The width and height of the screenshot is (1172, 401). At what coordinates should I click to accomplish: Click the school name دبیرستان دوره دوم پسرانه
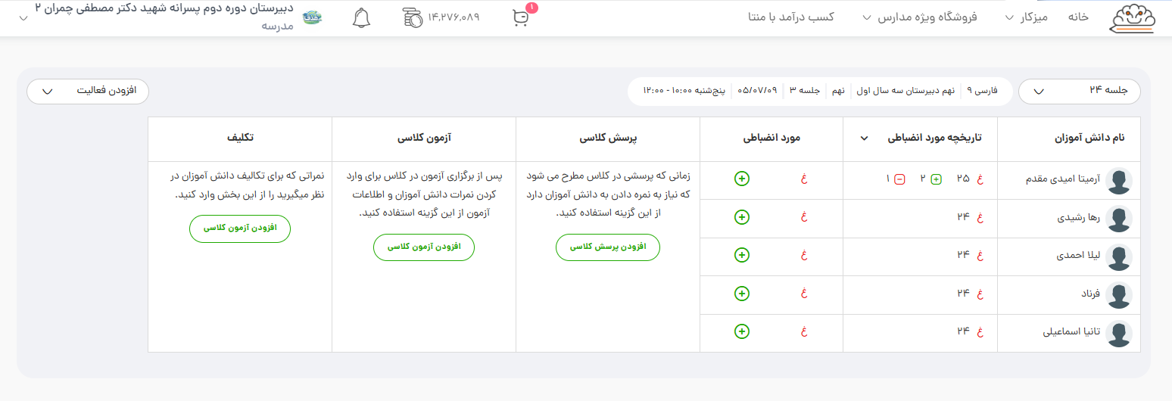click(164, 9)
